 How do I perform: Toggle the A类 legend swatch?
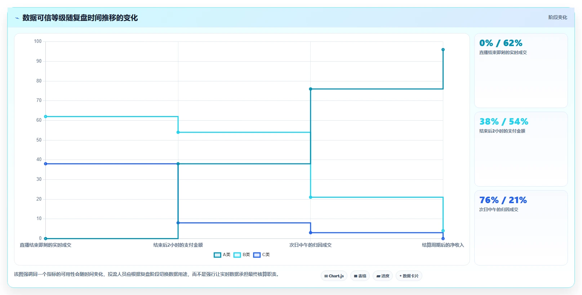(x=217, y=255)
